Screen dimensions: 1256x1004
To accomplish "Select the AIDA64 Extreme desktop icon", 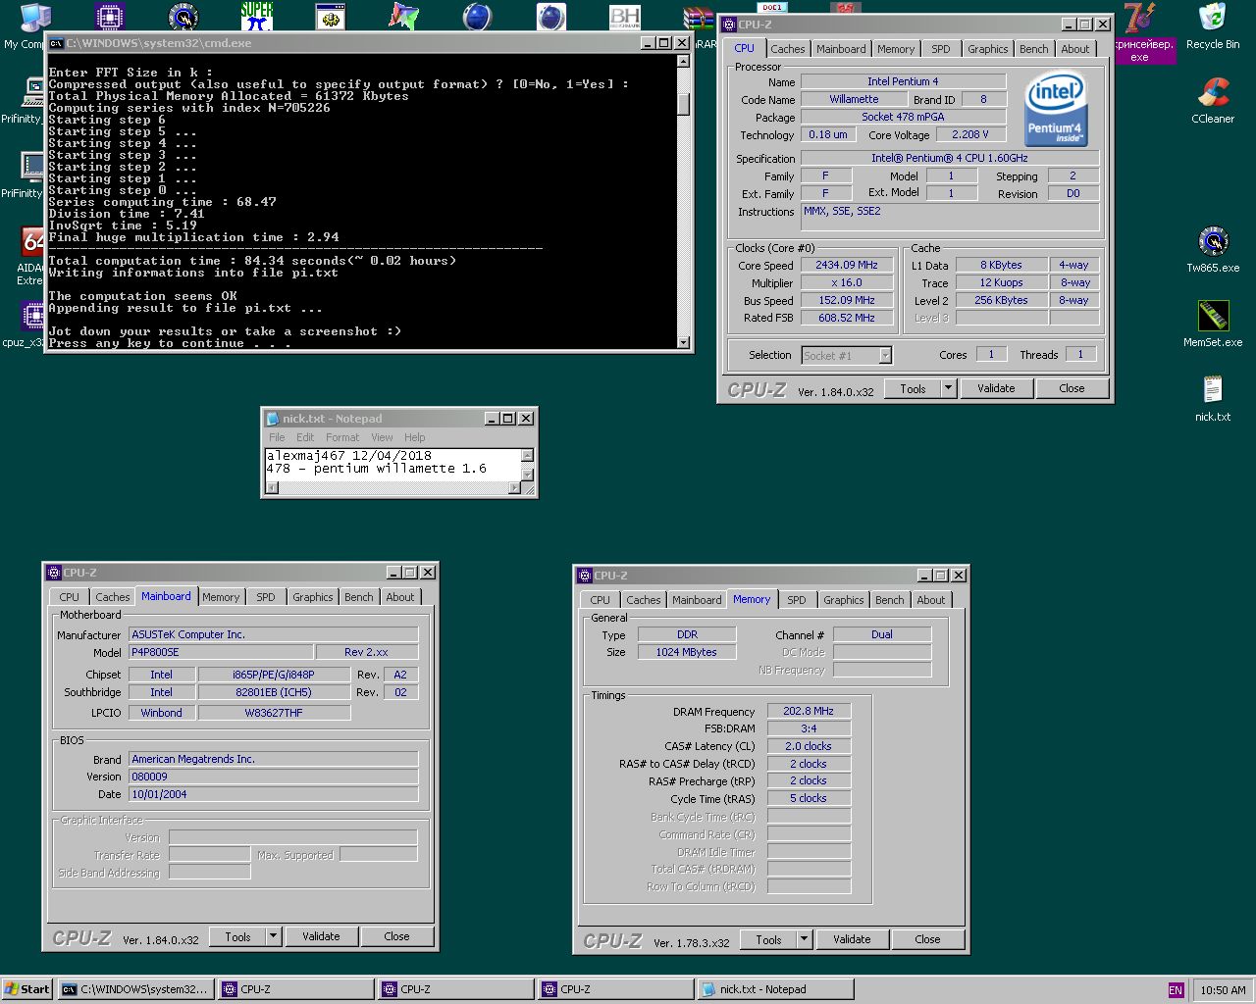I will click(32, 241).
